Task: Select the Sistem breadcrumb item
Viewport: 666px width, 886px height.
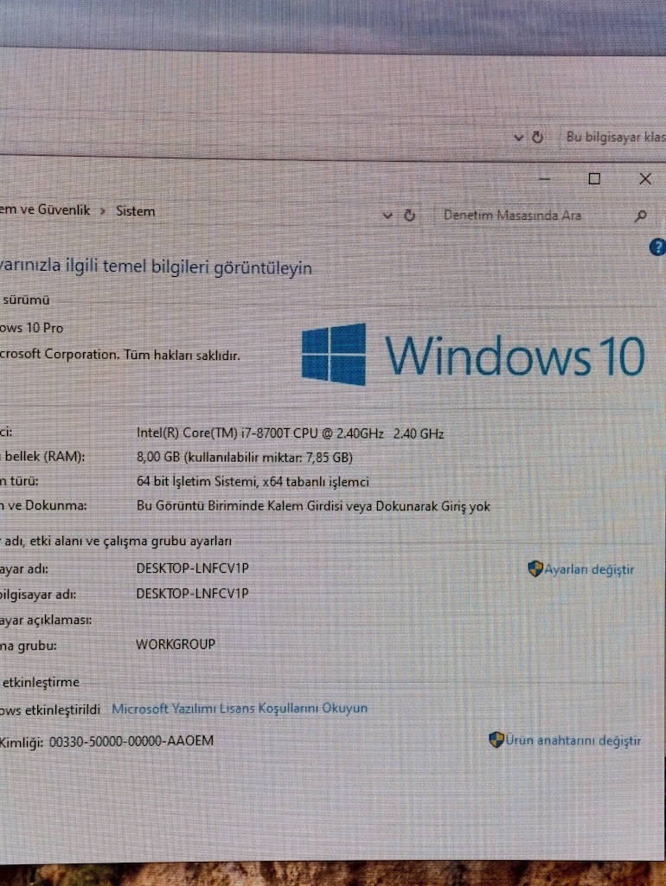Action: [x=136, y=211]
